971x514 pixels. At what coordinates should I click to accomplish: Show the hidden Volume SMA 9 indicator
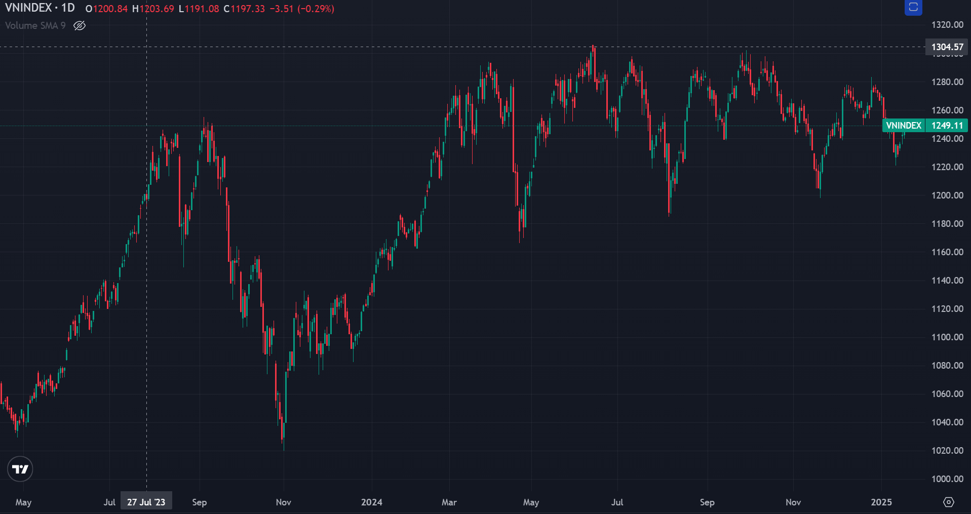pyautogui.click(x=80, y=25)
